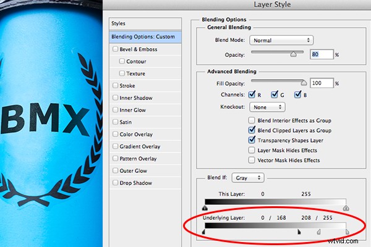371x247 pixels.
Task: Enable the Bevel & Emboss checkbox
Action: click(115, 49)
